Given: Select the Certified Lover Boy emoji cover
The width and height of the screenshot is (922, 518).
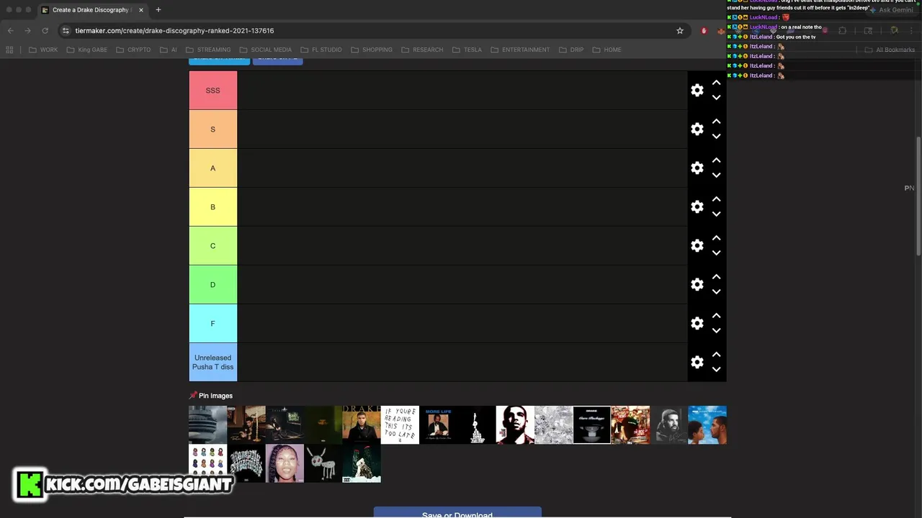Looking at the screenshot, I should (207, 463).
